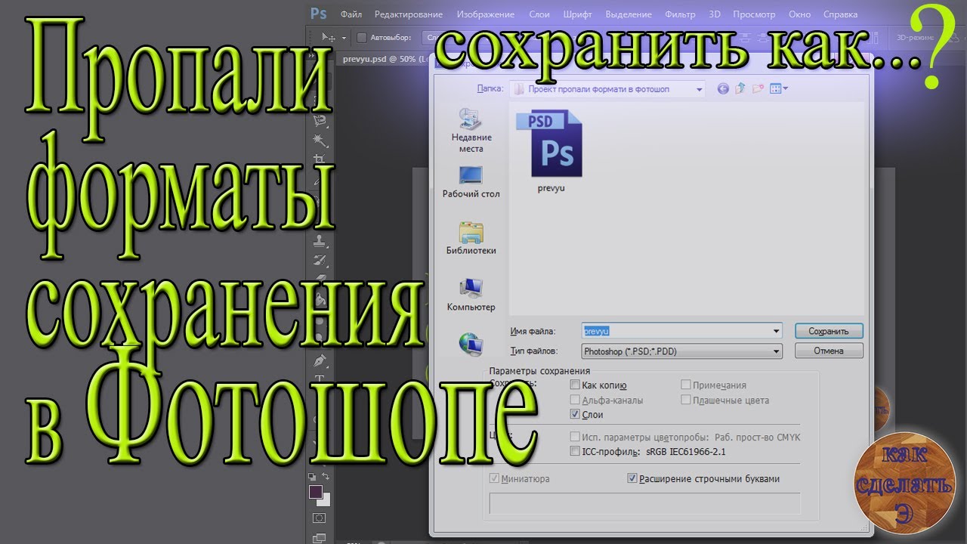Open the Слои menu
This screenshot has width=967, height=544.
point(539,14)
